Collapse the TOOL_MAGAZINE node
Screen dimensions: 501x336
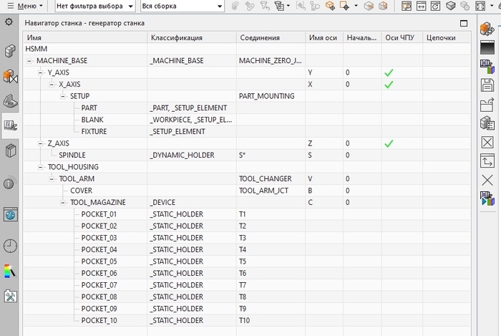tap(63, 203)
